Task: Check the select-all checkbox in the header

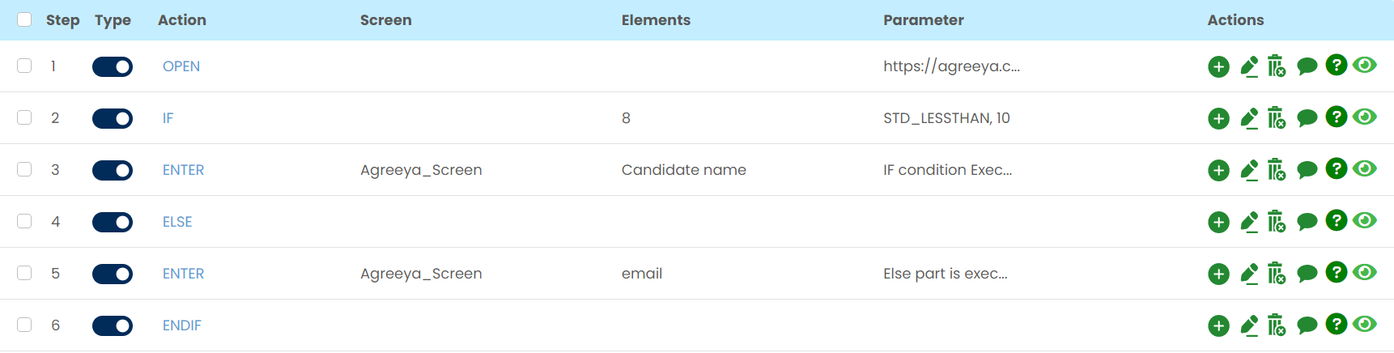Action: coord(24,19)
